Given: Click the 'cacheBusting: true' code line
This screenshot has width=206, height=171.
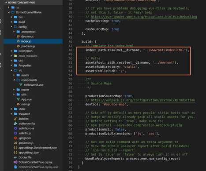Looking at the screenshot, I should 103,21.
